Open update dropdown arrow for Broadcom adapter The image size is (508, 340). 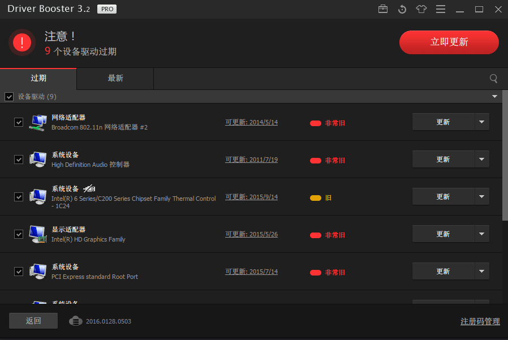click(482, 122)
